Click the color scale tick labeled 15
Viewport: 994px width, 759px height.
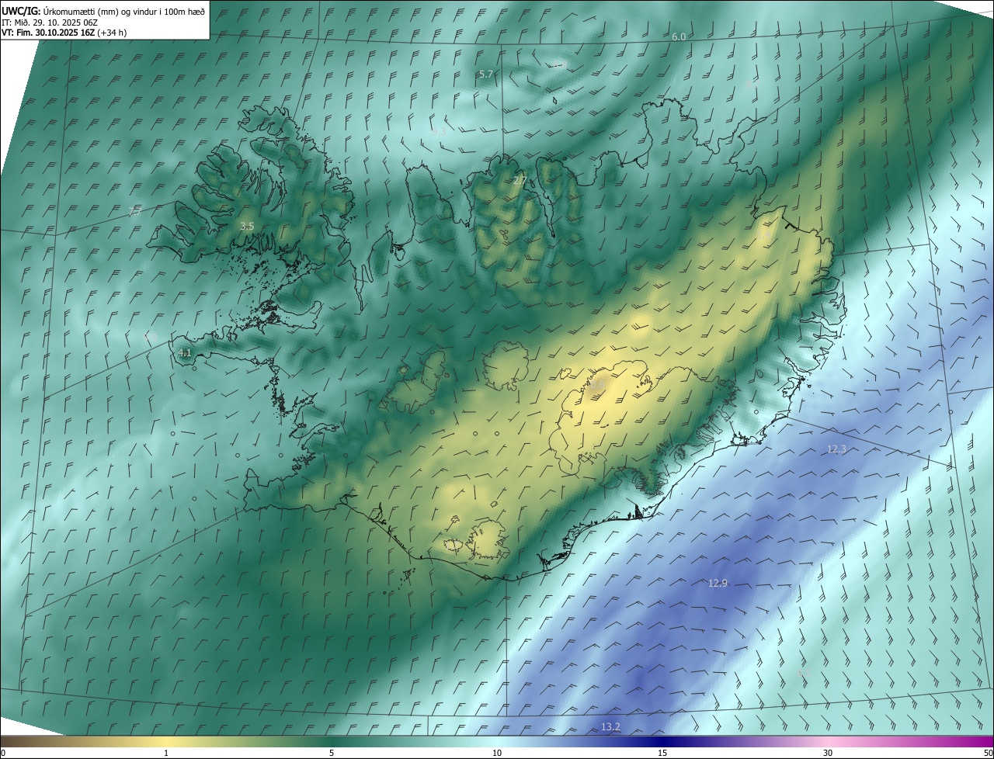coord(662,753)
